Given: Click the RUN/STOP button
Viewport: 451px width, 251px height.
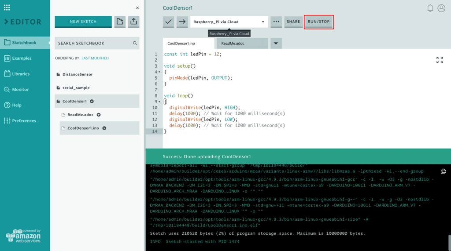Looking at the screenshot, I should point(319,22).
